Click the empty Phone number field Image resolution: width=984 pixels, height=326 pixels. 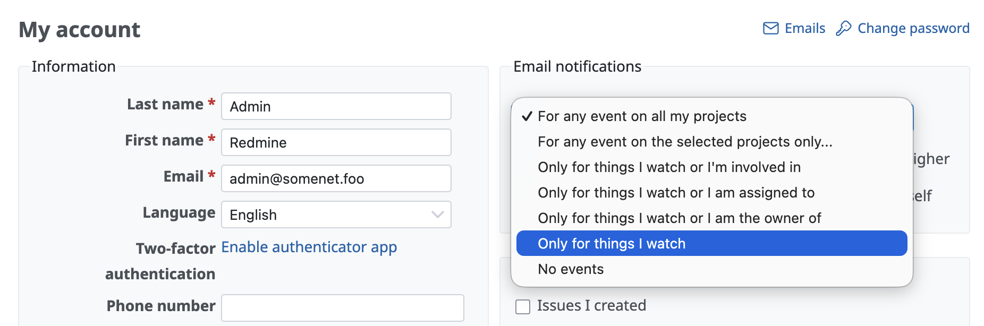(x=342, y=307)
